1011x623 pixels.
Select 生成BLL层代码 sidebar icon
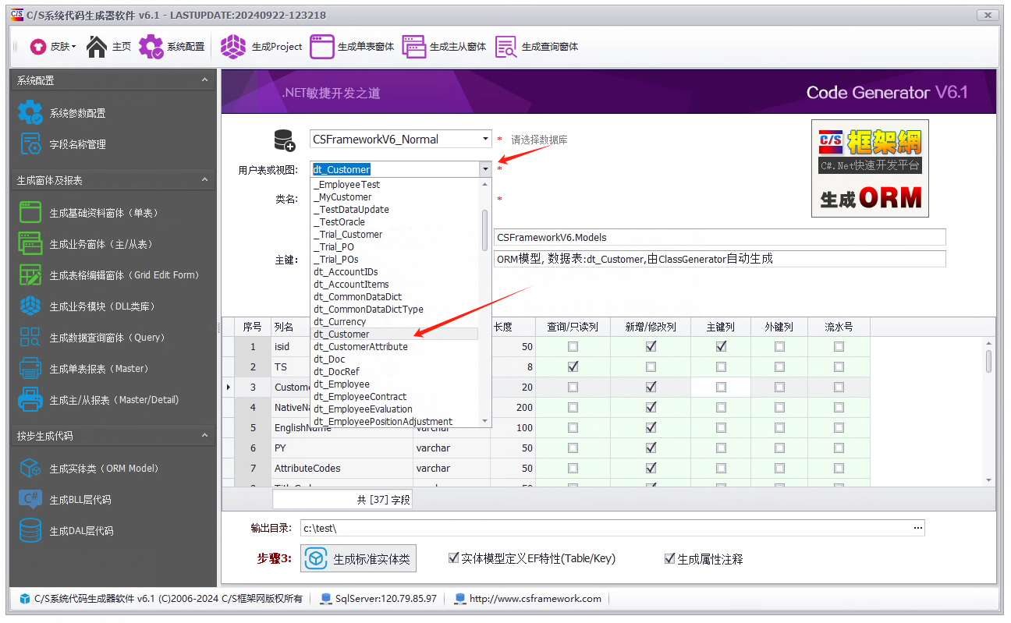coord(30,499)
